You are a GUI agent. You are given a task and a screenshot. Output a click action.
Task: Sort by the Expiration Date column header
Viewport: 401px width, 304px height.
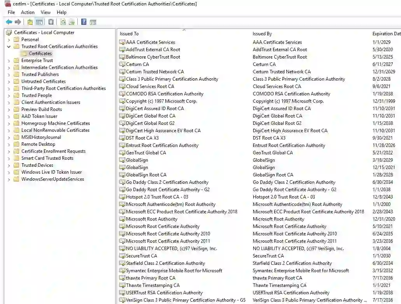pos(386,34)
